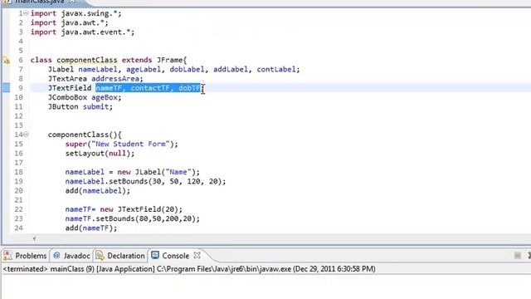Click 'setBounds(80,50,200,20)' on line 23
The width and height of the screenshot is (531, 299).
pos(146,218)
